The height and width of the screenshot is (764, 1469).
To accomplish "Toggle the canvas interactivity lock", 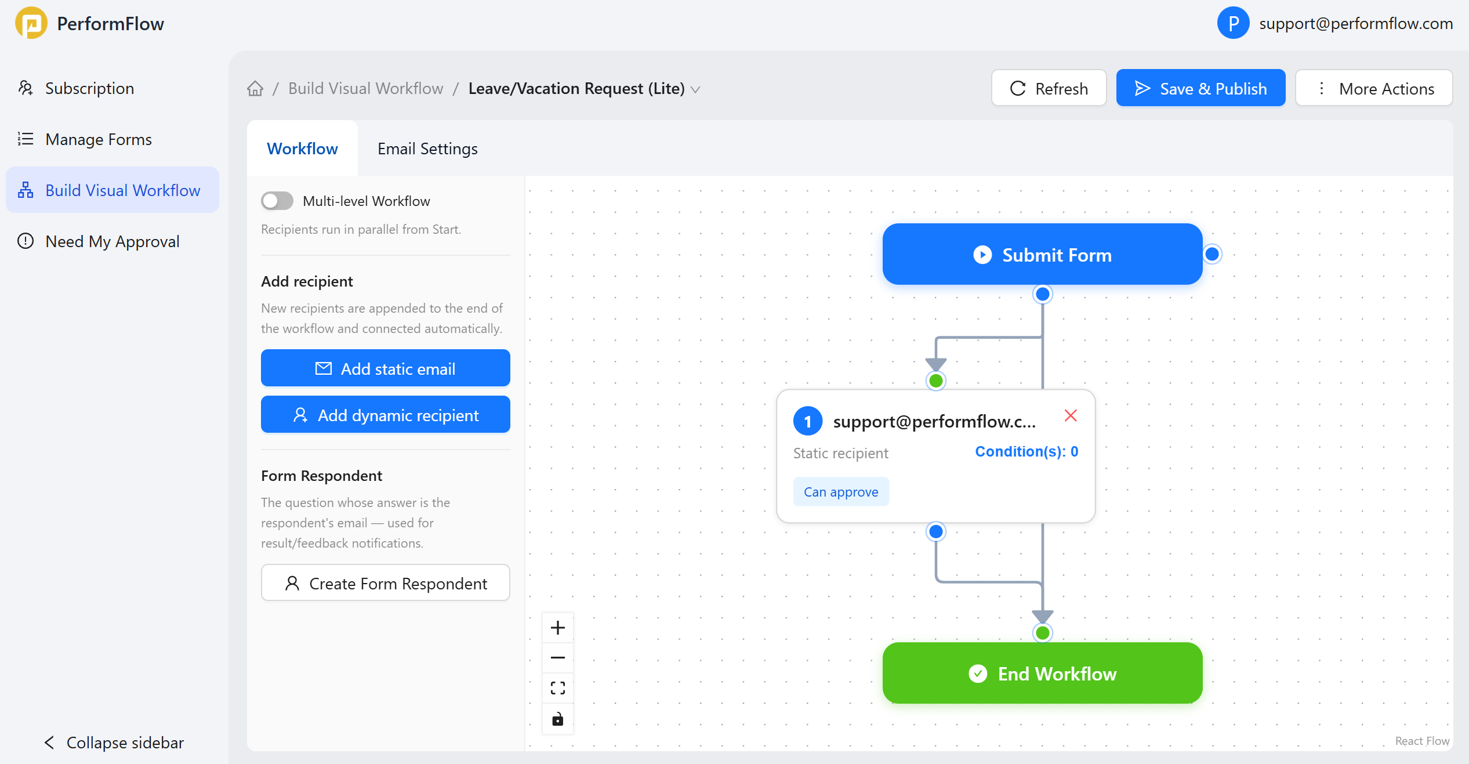I will click(558, 719).
